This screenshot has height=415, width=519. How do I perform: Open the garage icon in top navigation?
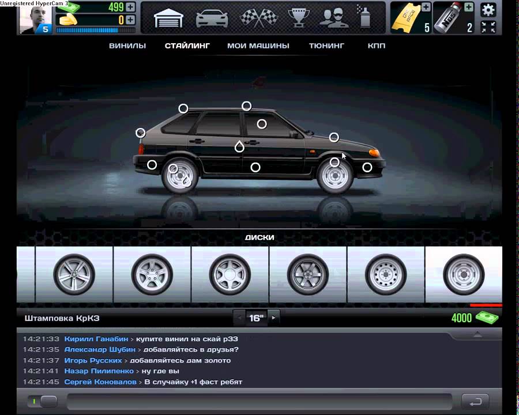(x=168, y=18)
